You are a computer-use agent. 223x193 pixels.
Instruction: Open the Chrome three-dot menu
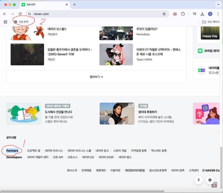click(x=218, y=14)
